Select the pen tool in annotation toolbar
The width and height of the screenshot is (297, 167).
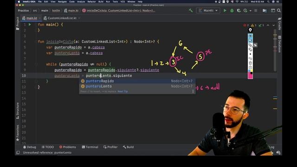(251, 45)
